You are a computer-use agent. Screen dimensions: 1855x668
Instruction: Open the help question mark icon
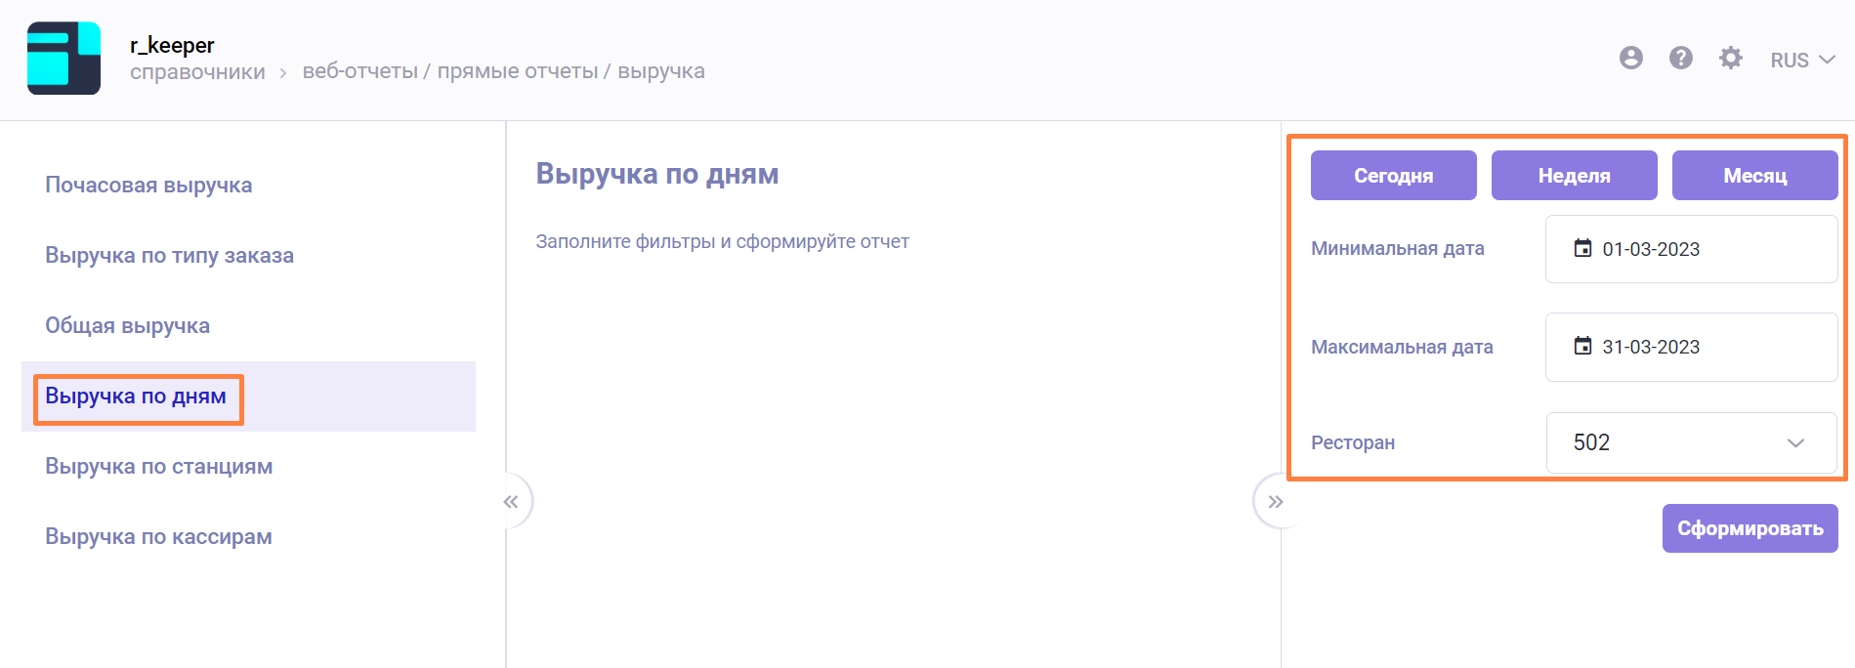pos(1680,59)
